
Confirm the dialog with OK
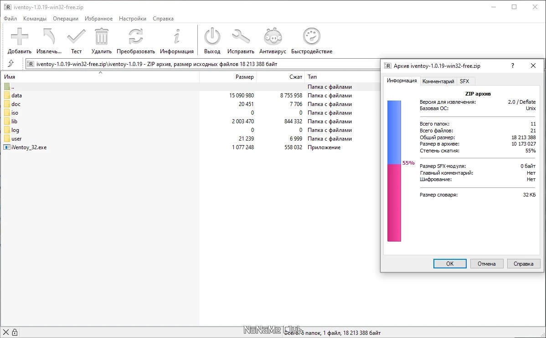pyautogui.click(x=450, y=263)
